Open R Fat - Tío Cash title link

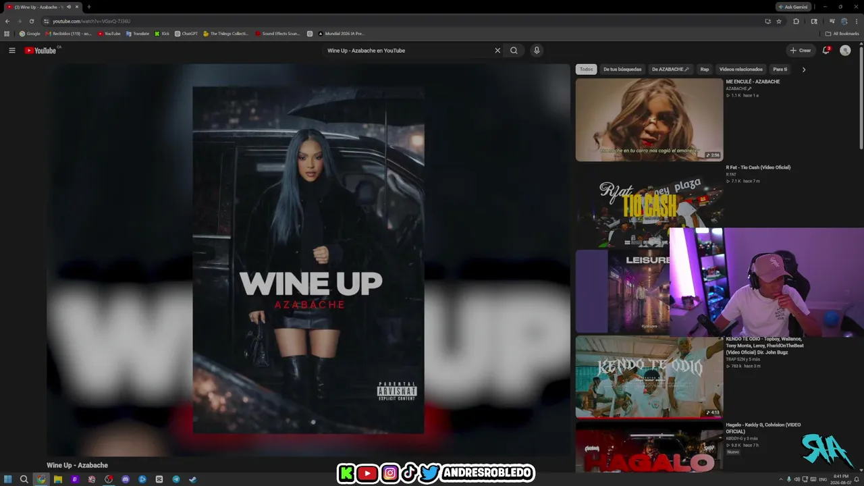coord(758,167)
